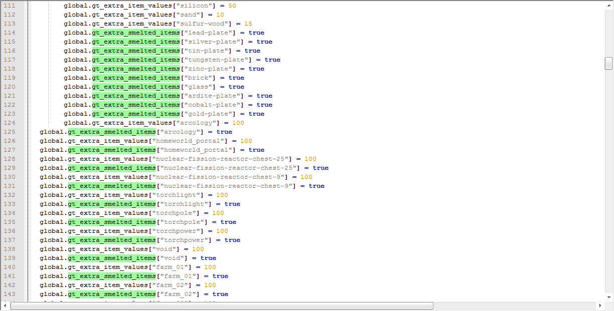
Task: Click the horizontal scrollbar right arrow
Action: pos(600,305)
